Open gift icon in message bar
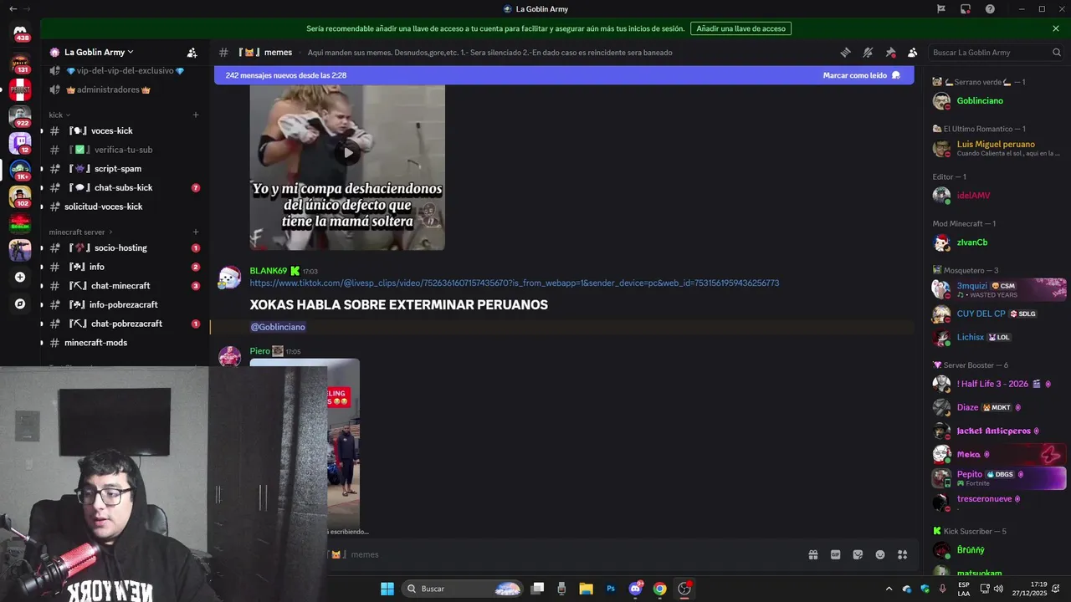The width and height of the screenshot is (1071, 602). tap(812, 554)
